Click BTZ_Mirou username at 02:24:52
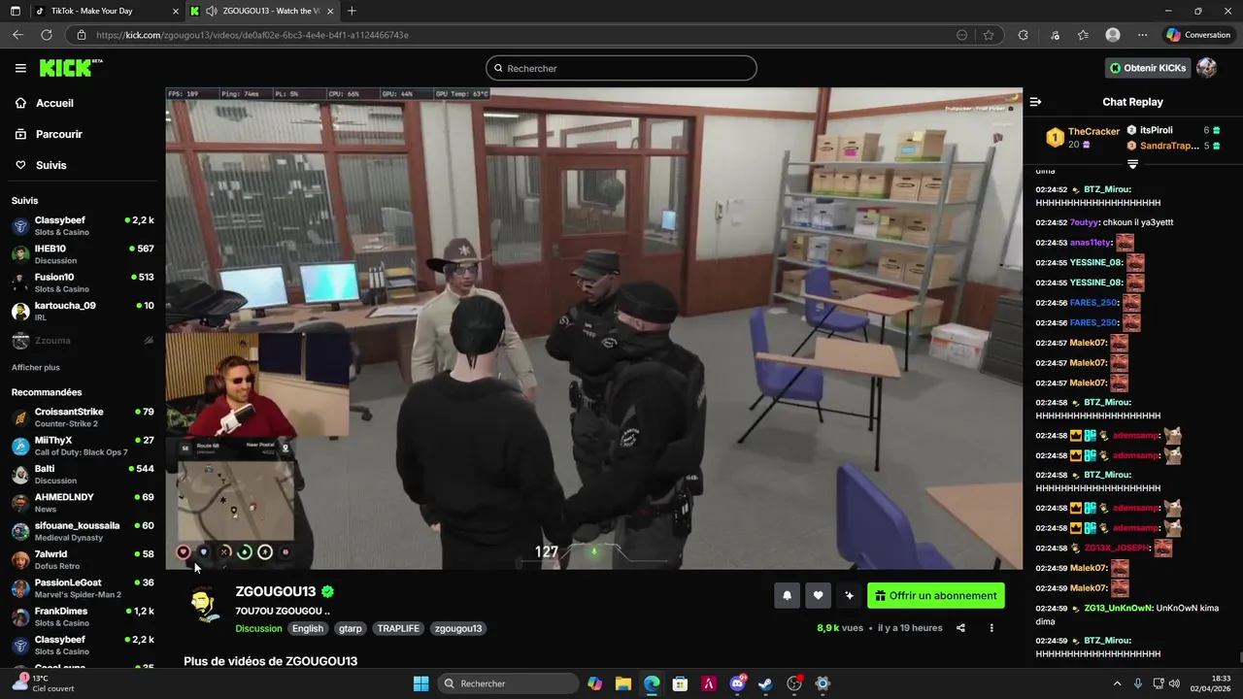This screenshot has width=1243, height=699. [1106, 189]
